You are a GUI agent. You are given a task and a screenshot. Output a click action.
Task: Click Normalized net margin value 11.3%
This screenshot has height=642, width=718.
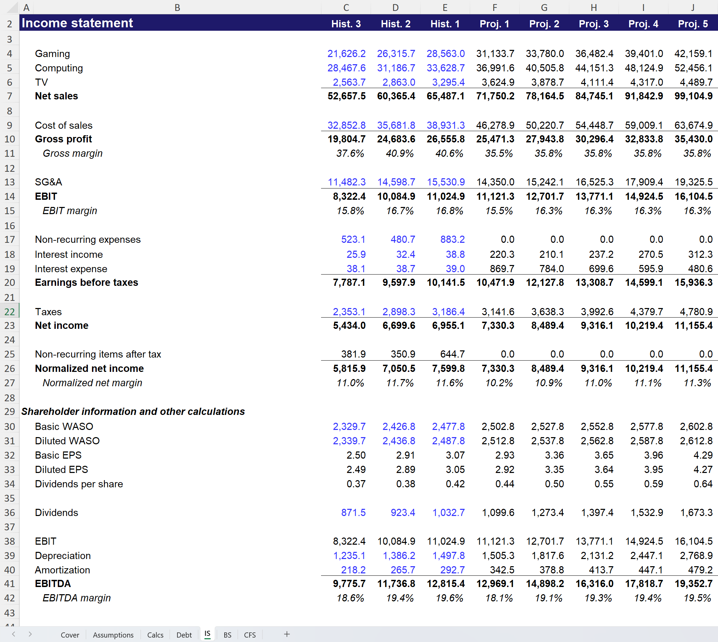click(697, 383)
